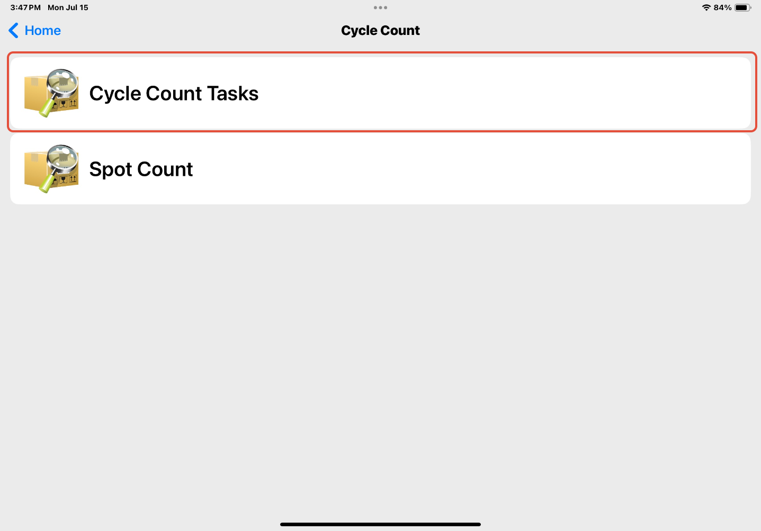Tap the home indicator bar
The height and width of the screenshot is (531, 761).
(x=380, y=524)
